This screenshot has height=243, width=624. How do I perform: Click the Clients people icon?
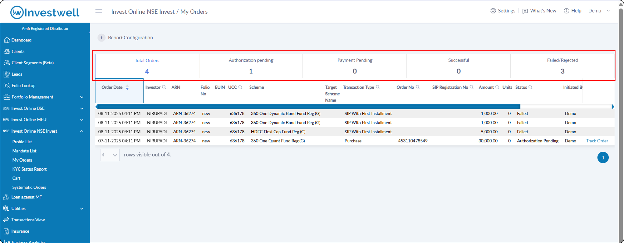pyautogui.click(x=7, y=52)
